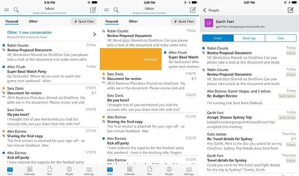This screenshot has width=299, height=176.
Task: Tap Inbox title in middle screen
Action: [x=149, y=9]
